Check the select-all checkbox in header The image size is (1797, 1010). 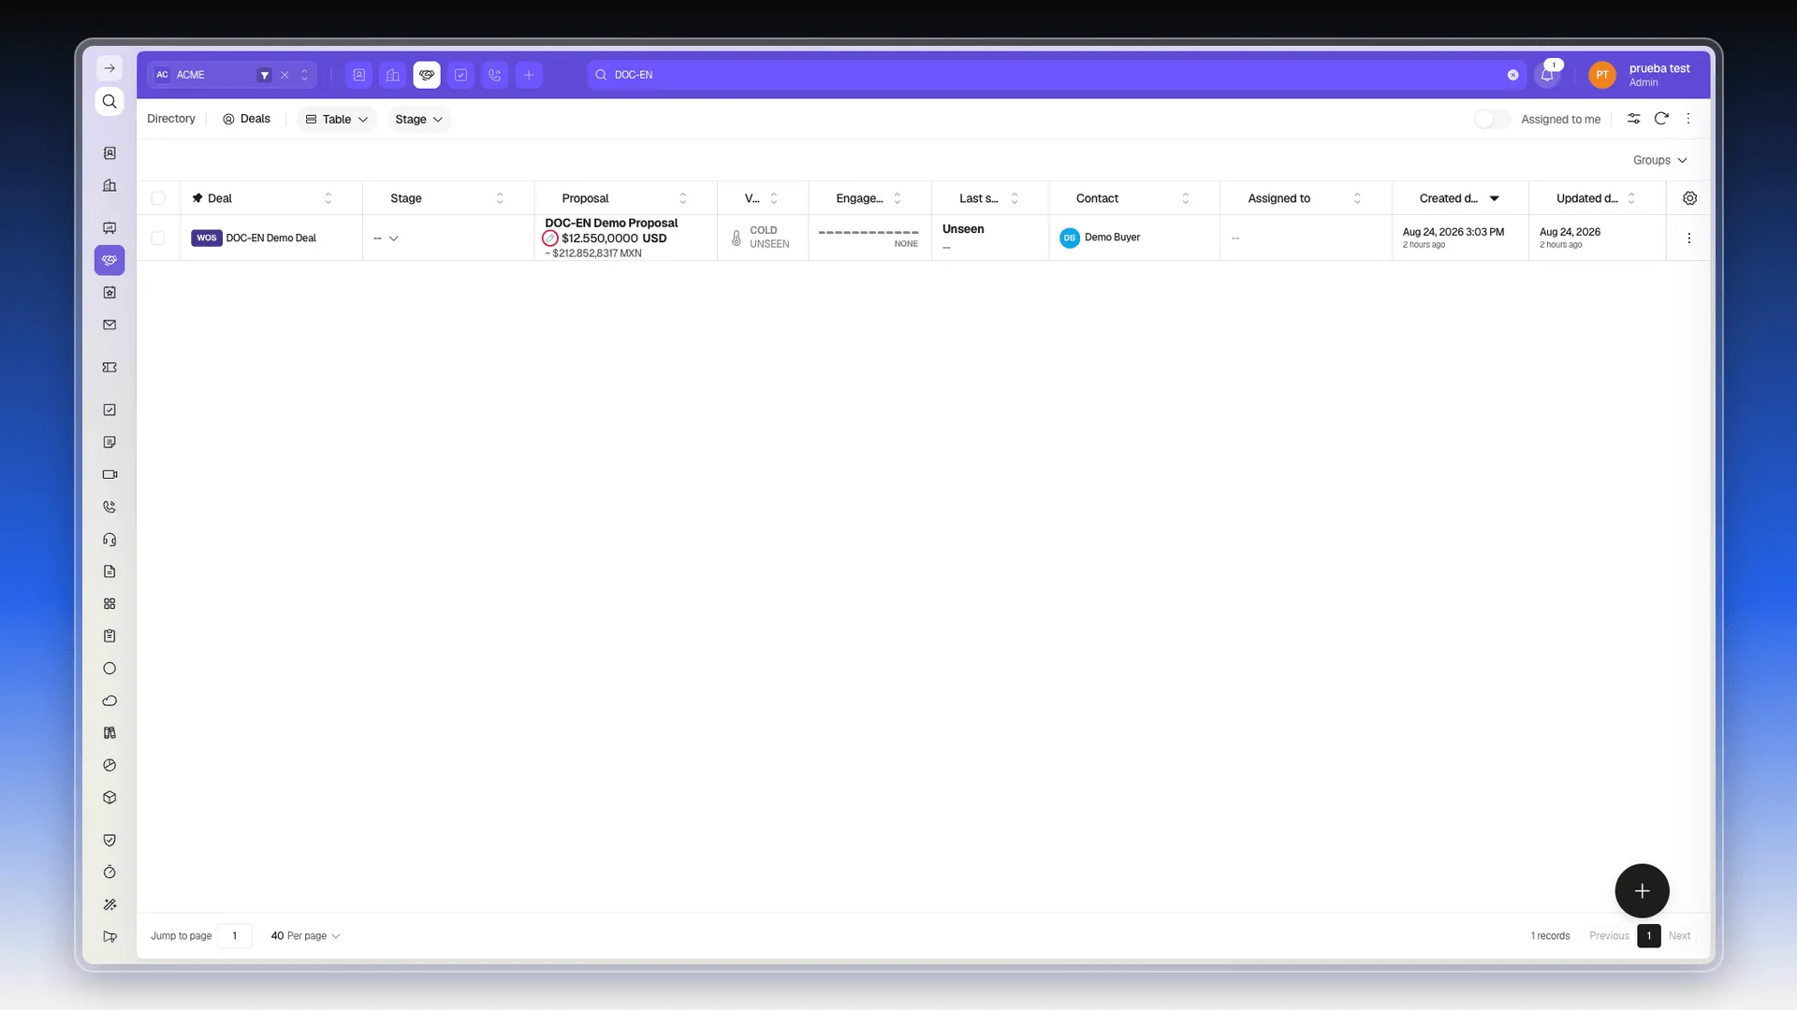[158, 198]
